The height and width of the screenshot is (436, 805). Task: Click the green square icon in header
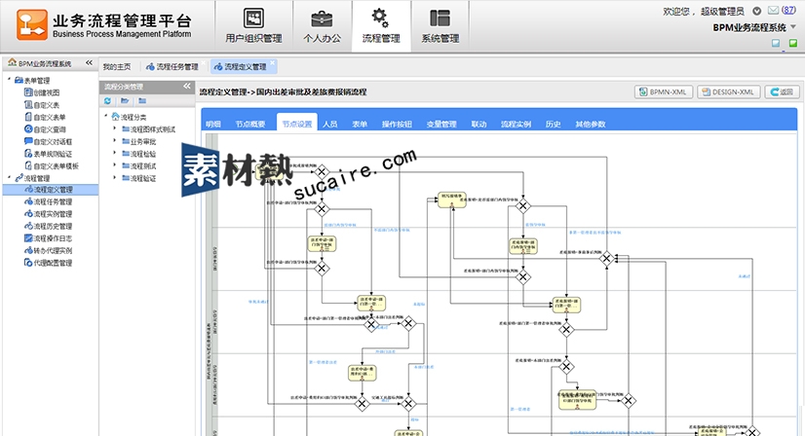(x=793, y=43)
